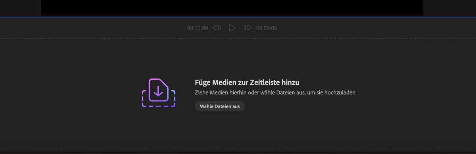Click the black video preview area
The height and width of the screenshot is (154, 476).
pos(232,8)
